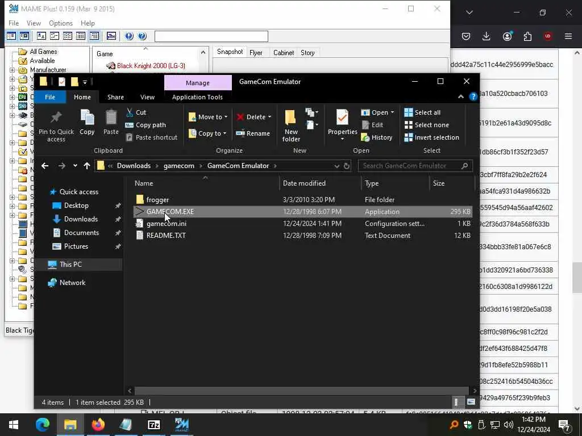Open Documents in the Quick access sidebar
This screenshot has width=582, height=436.
(81, 233)
